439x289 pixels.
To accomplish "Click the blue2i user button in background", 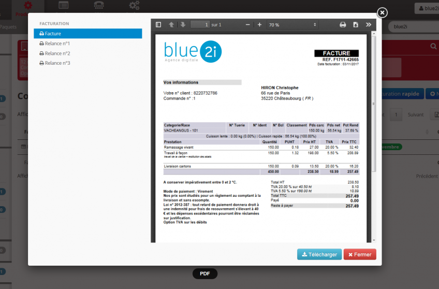I will (428, 8).
